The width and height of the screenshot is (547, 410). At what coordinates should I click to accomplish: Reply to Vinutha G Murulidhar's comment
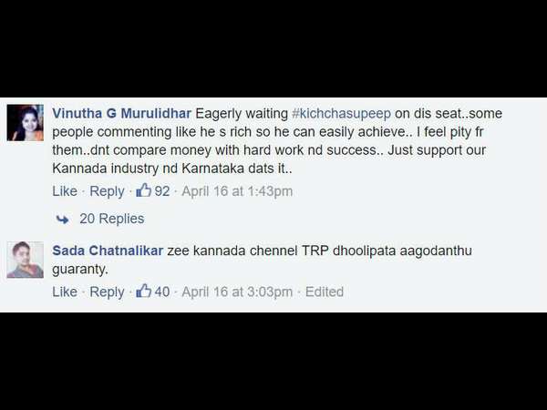(107, 191)
